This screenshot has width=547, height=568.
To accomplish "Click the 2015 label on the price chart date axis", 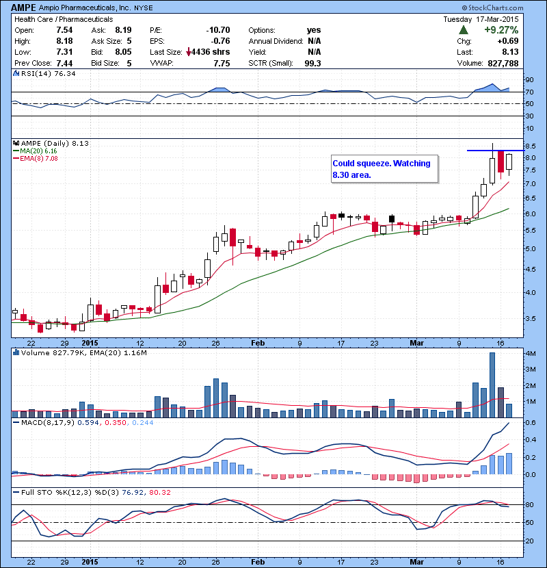I will pyautogui.click(x=90, y=343).
